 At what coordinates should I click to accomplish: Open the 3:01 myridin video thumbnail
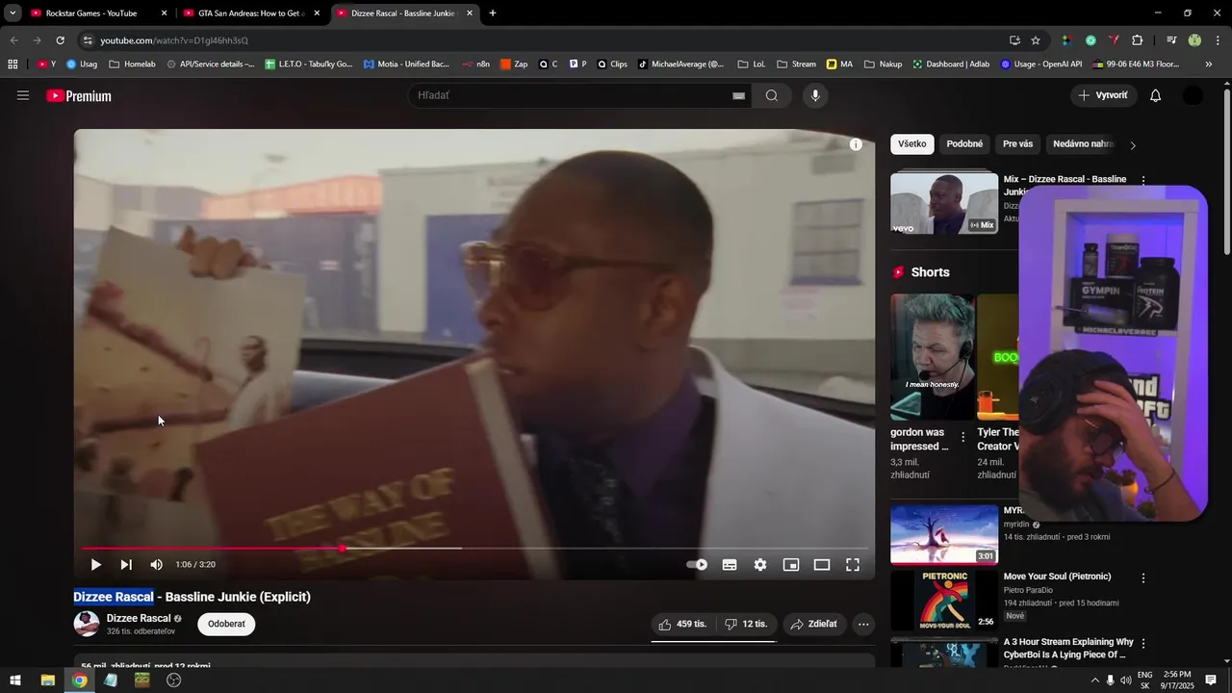tap(944, 534)
